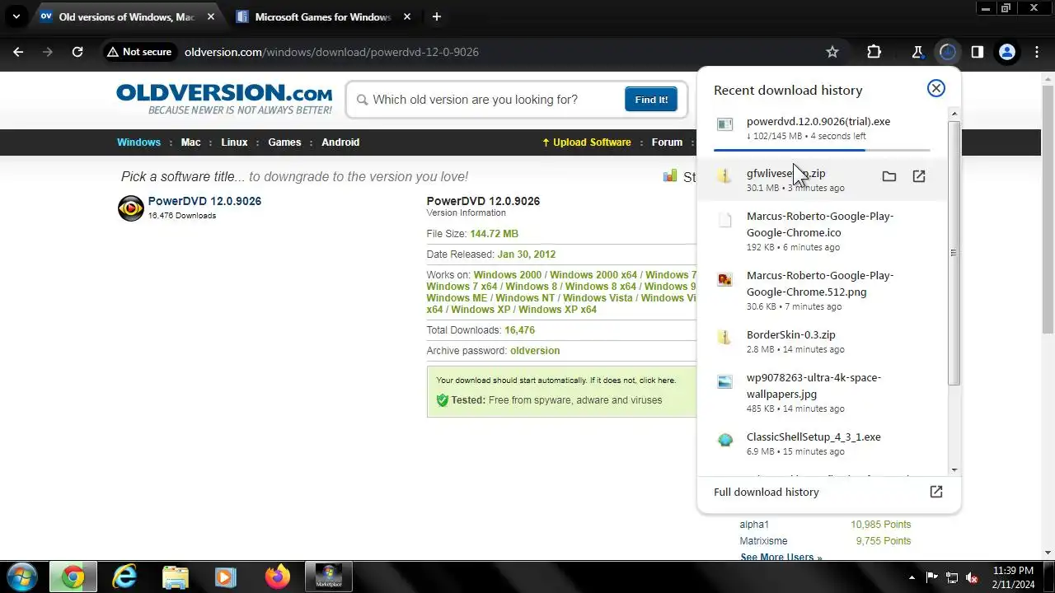Click the Windows Vista link
Image resolution: width=1055 pixels, height=593 pixels.
click(x=598, y=298)
